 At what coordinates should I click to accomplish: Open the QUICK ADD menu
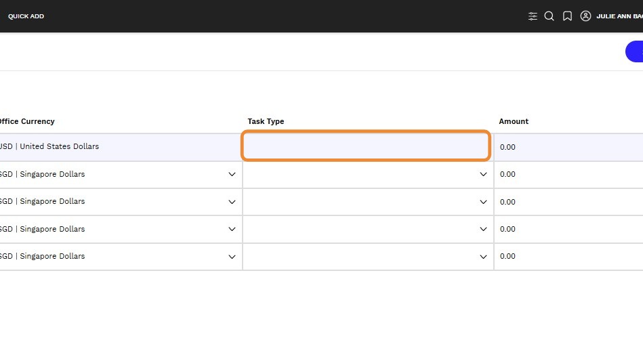(x=26, y=16)
